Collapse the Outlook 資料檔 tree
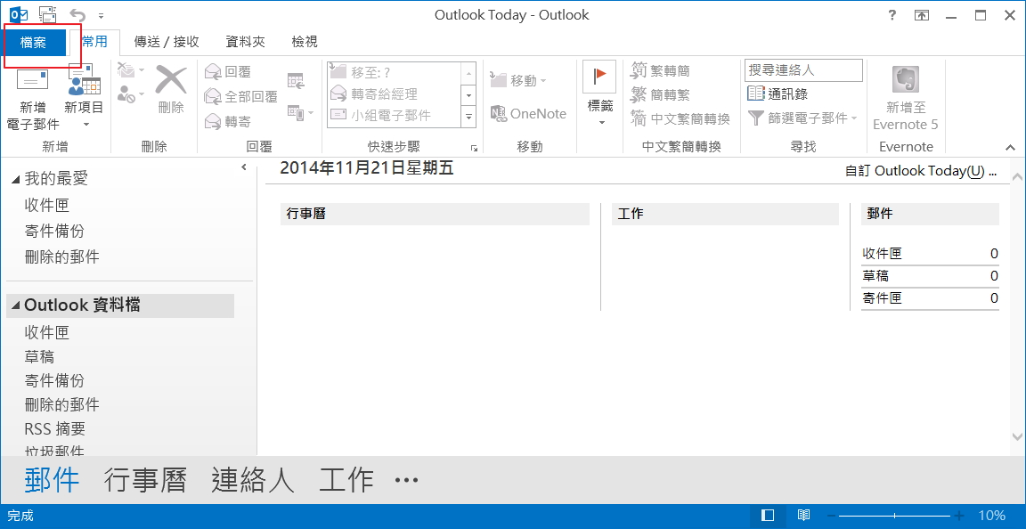1026x529 pixels. point(16,305)
